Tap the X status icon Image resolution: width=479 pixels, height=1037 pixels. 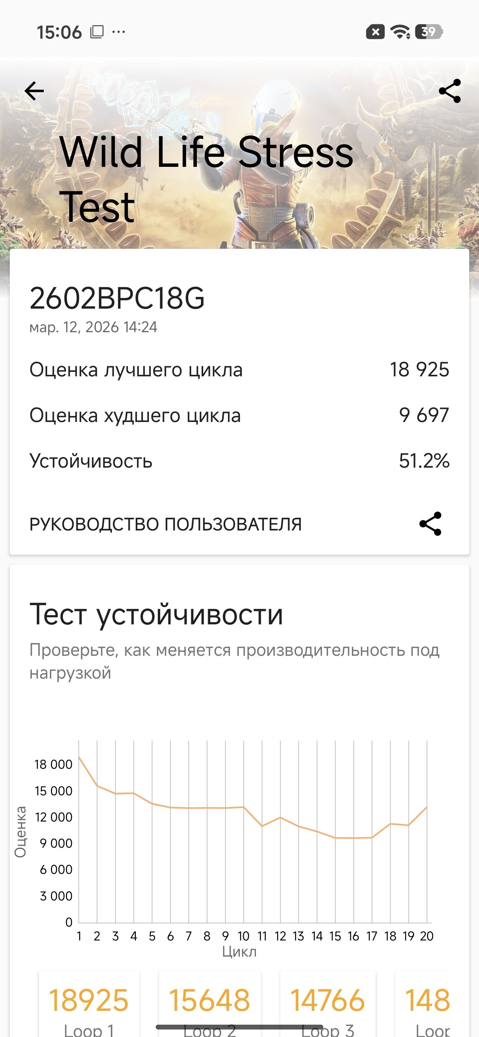(x=375, y=31)
